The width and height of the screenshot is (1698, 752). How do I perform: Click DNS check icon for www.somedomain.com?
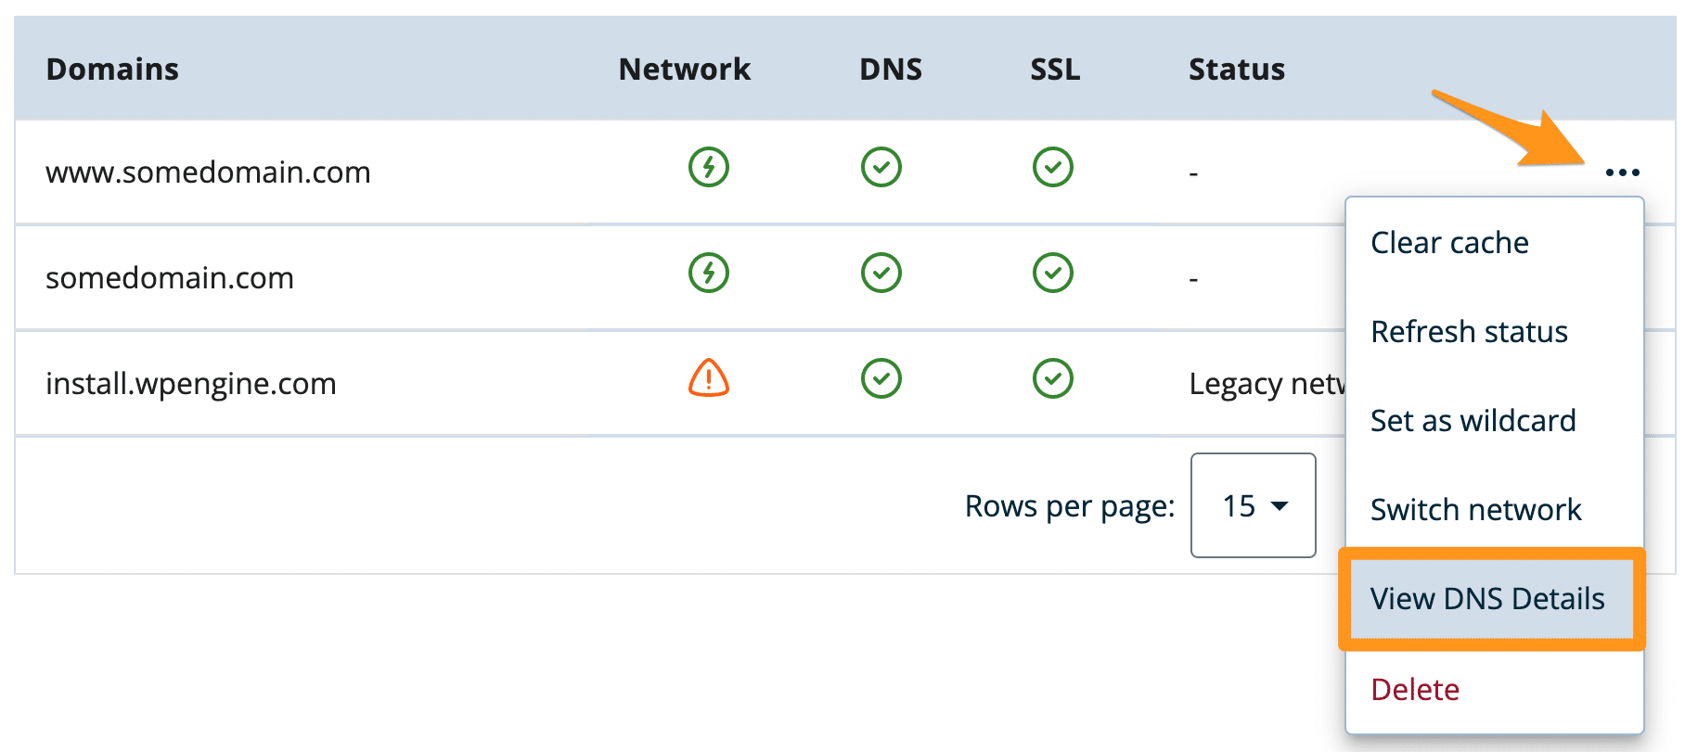pyautogui.click(x=881, y=168)
